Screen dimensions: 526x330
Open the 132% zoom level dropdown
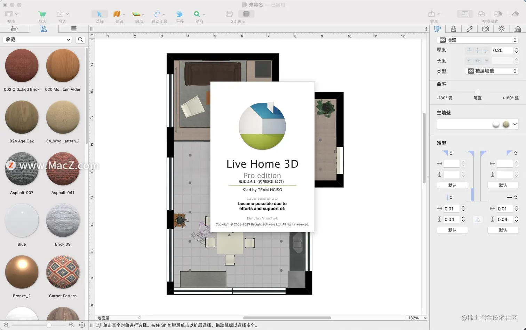(x=416, y=318)
